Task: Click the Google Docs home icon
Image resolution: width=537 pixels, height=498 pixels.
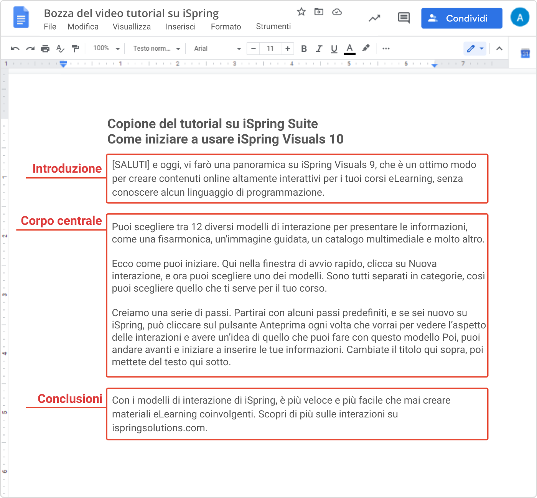Action: coord(21,17)
